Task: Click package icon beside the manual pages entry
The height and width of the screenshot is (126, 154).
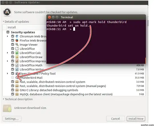Action: click(17, 86)
